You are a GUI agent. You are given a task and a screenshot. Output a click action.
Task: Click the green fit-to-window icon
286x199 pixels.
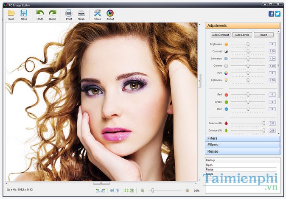(x=132, y=191)
